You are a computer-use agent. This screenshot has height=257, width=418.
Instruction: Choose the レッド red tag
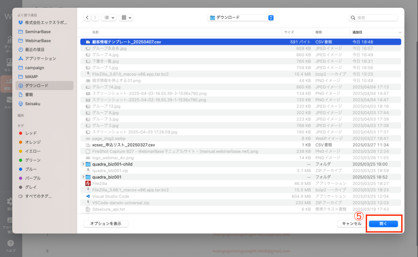(x=31, y=133)
